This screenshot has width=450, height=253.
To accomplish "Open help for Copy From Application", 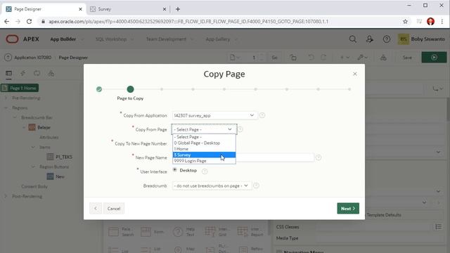I will click(262, 115).
